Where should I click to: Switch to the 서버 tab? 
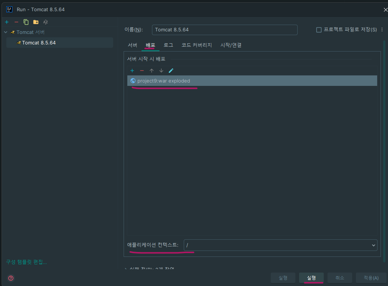click(133, 45)
